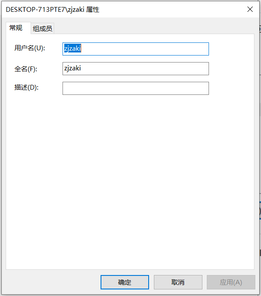Click the highlighted zjzaki text in username box

tap(73, 49)
